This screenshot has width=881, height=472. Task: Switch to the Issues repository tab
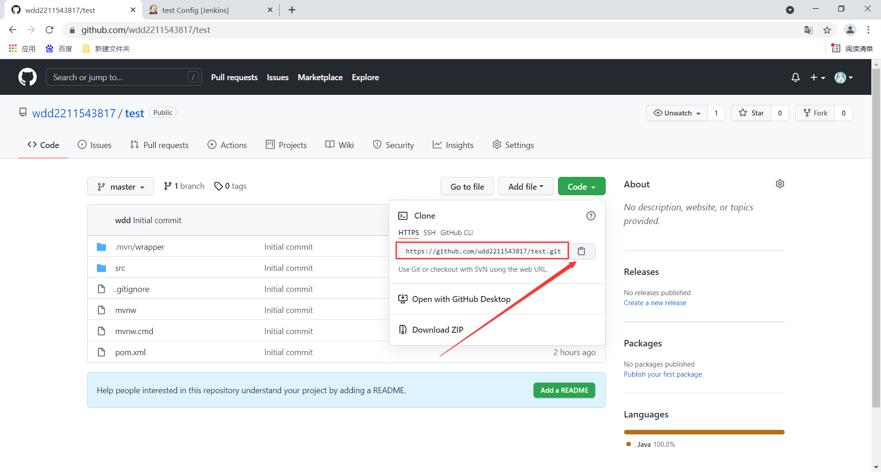[x=95, y=145]
